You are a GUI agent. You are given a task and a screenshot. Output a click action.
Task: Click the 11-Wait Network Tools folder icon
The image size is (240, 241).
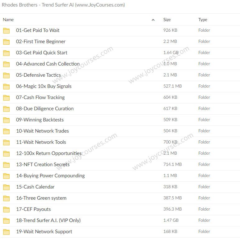[6, 143]
